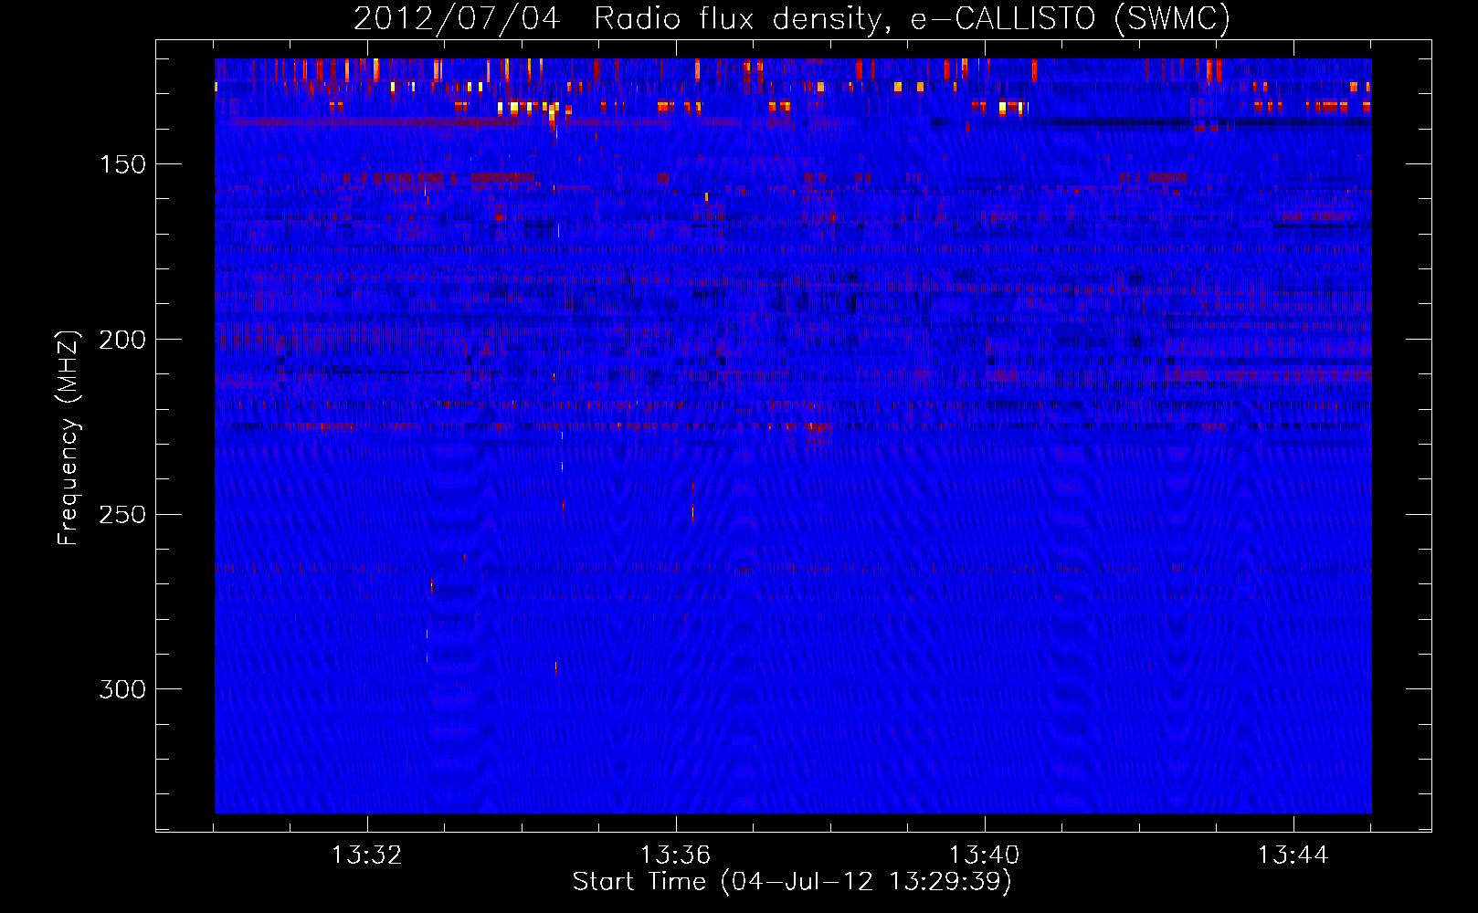This screenshot has height=913, width=1478.
Task: Click the 13:44 time tick label
Action: point(1293,855)
